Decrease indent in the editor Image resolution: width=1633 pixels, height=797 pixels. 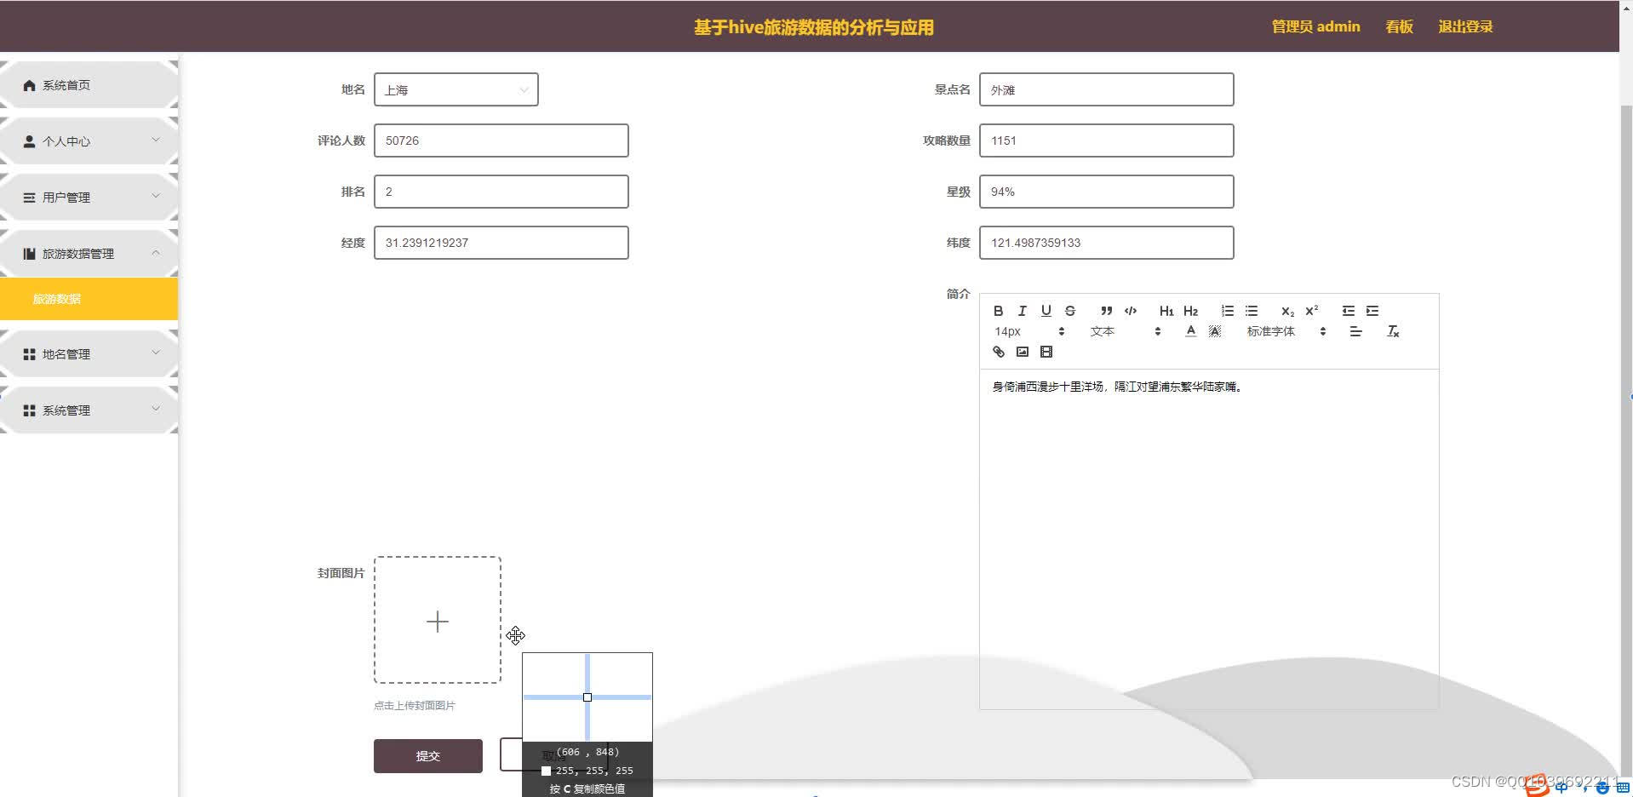[x=1348, y=311]
